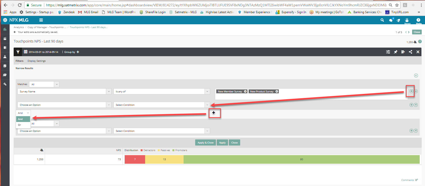Remove the New Product Survey tag
425x186 pixels.
tap(277, 91)
